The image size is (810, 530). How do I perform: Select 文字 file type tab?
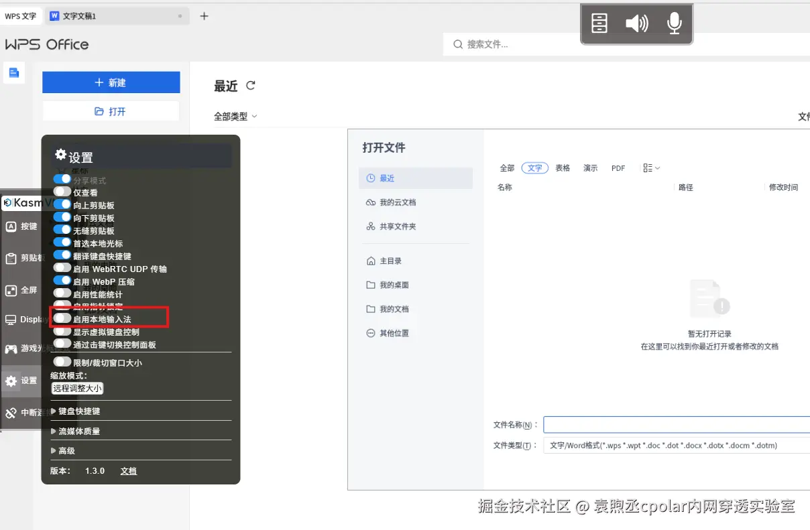pos(534,168)
